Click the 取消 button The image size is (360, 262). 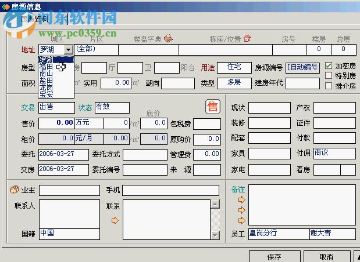pyautogui.click(x=326, y=257)
